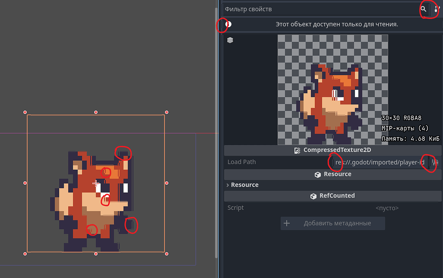Click the inspector tools icon beside the search magnifier
This screenshot has width=443, height=278.
coord(436,9)
